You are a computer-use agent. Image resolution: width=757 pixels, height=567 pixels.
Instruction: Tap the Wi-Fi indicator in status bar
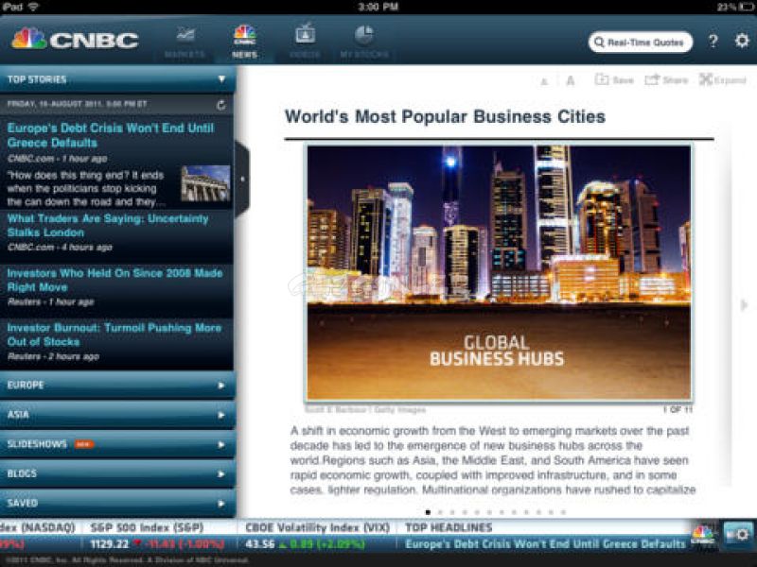coord(34,7)
